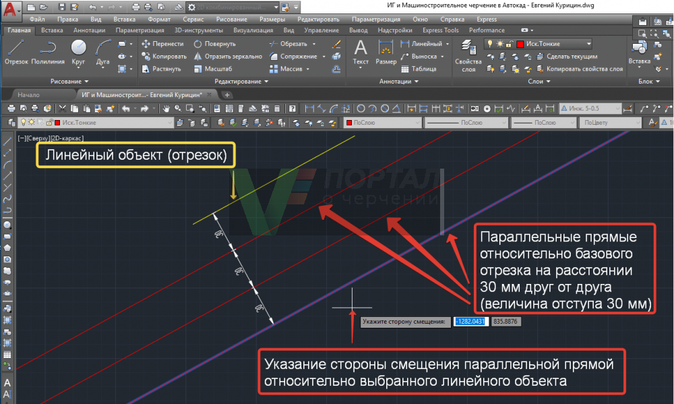Open the ПоСлою color dropdown with red swatch
The width and height of the screenshot is (674, 404).
382,123
